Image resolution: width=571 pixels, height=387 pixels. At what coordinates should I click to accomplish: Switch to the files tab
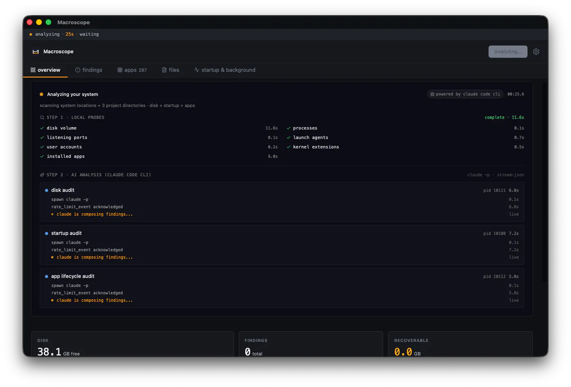[x=171, y=70]
